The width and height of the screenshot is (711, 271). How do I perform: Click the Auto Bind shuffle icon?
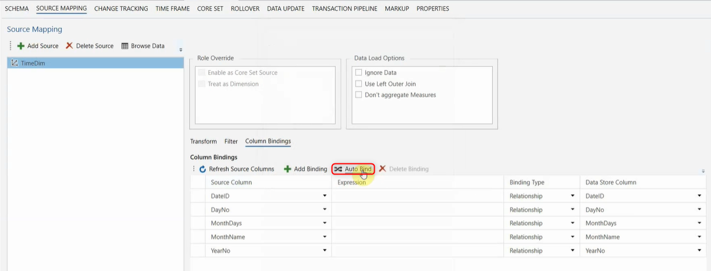click(x=338, y=169)
